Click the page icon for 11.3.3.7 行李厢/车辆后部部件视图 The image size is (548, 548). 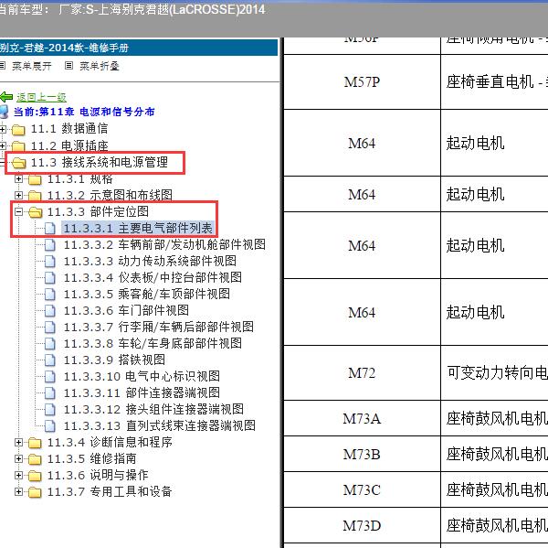50,327
